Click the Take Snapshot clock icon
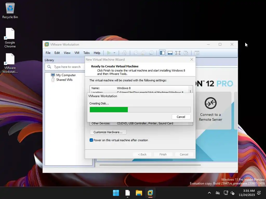This screenshot has height=199, width=266. coord(136,53)
